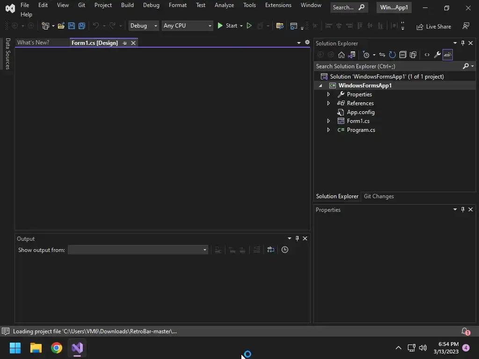Expand the Properties tree node
Viewport: 479px width, 359px height.
coord(328,94)
